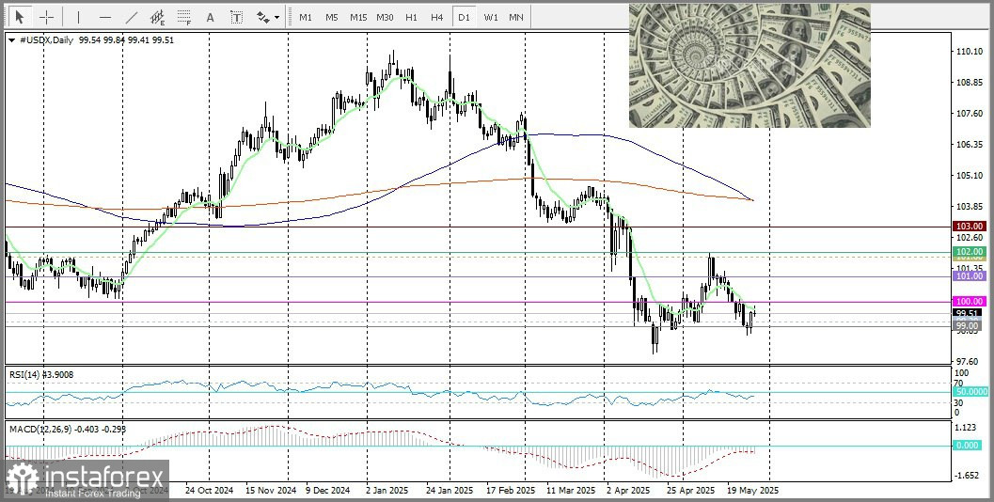Select the equidistant channel tool
Screen dimensions: 994x502
click(x=158, y=17)
